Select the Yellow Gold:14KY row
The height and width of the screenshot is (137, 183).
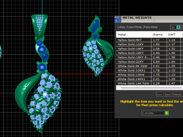click(x=149, y=49)
